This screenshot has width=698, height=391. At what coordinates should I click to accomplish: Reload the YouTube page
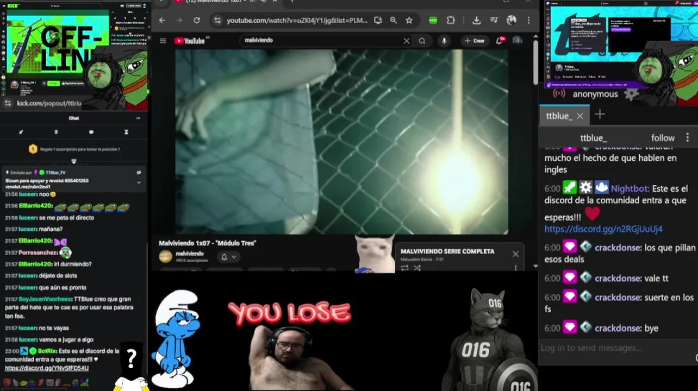pos(197,21)
